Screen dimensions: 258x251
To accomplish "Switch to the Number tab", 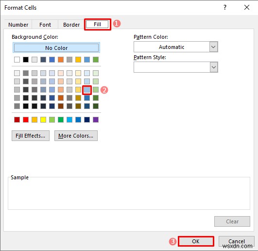I will click(x=18, y=25).
